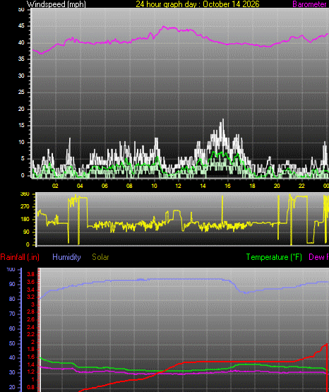
Task: Click the 3.8 tick on rainfall axis
Action: tap(30, 274)
